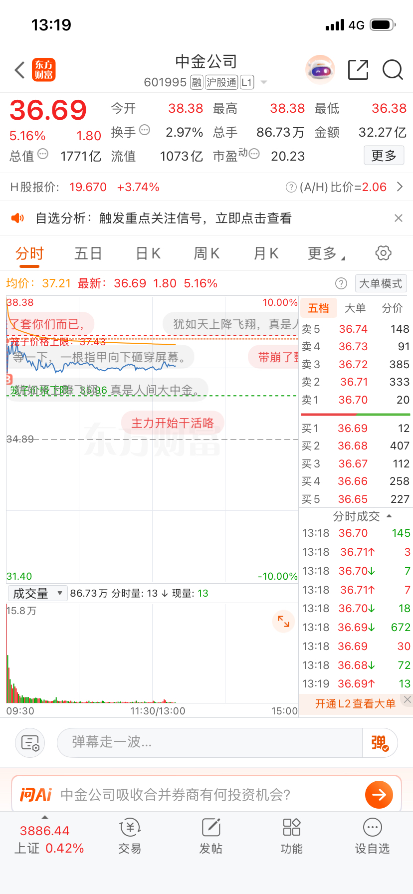This screenshot has height=894, width=413.
Task: Expand the H股报价 row chevron
Action: (400, 187)
